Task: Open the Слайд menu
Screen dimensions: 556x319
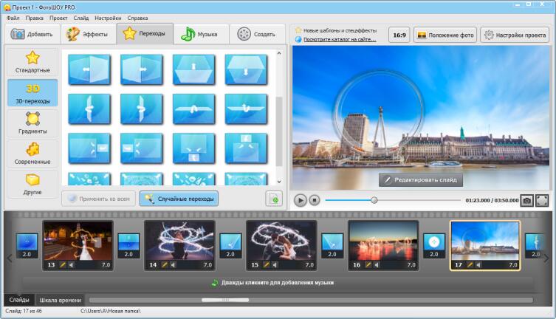Action: [x=81, y=17]
